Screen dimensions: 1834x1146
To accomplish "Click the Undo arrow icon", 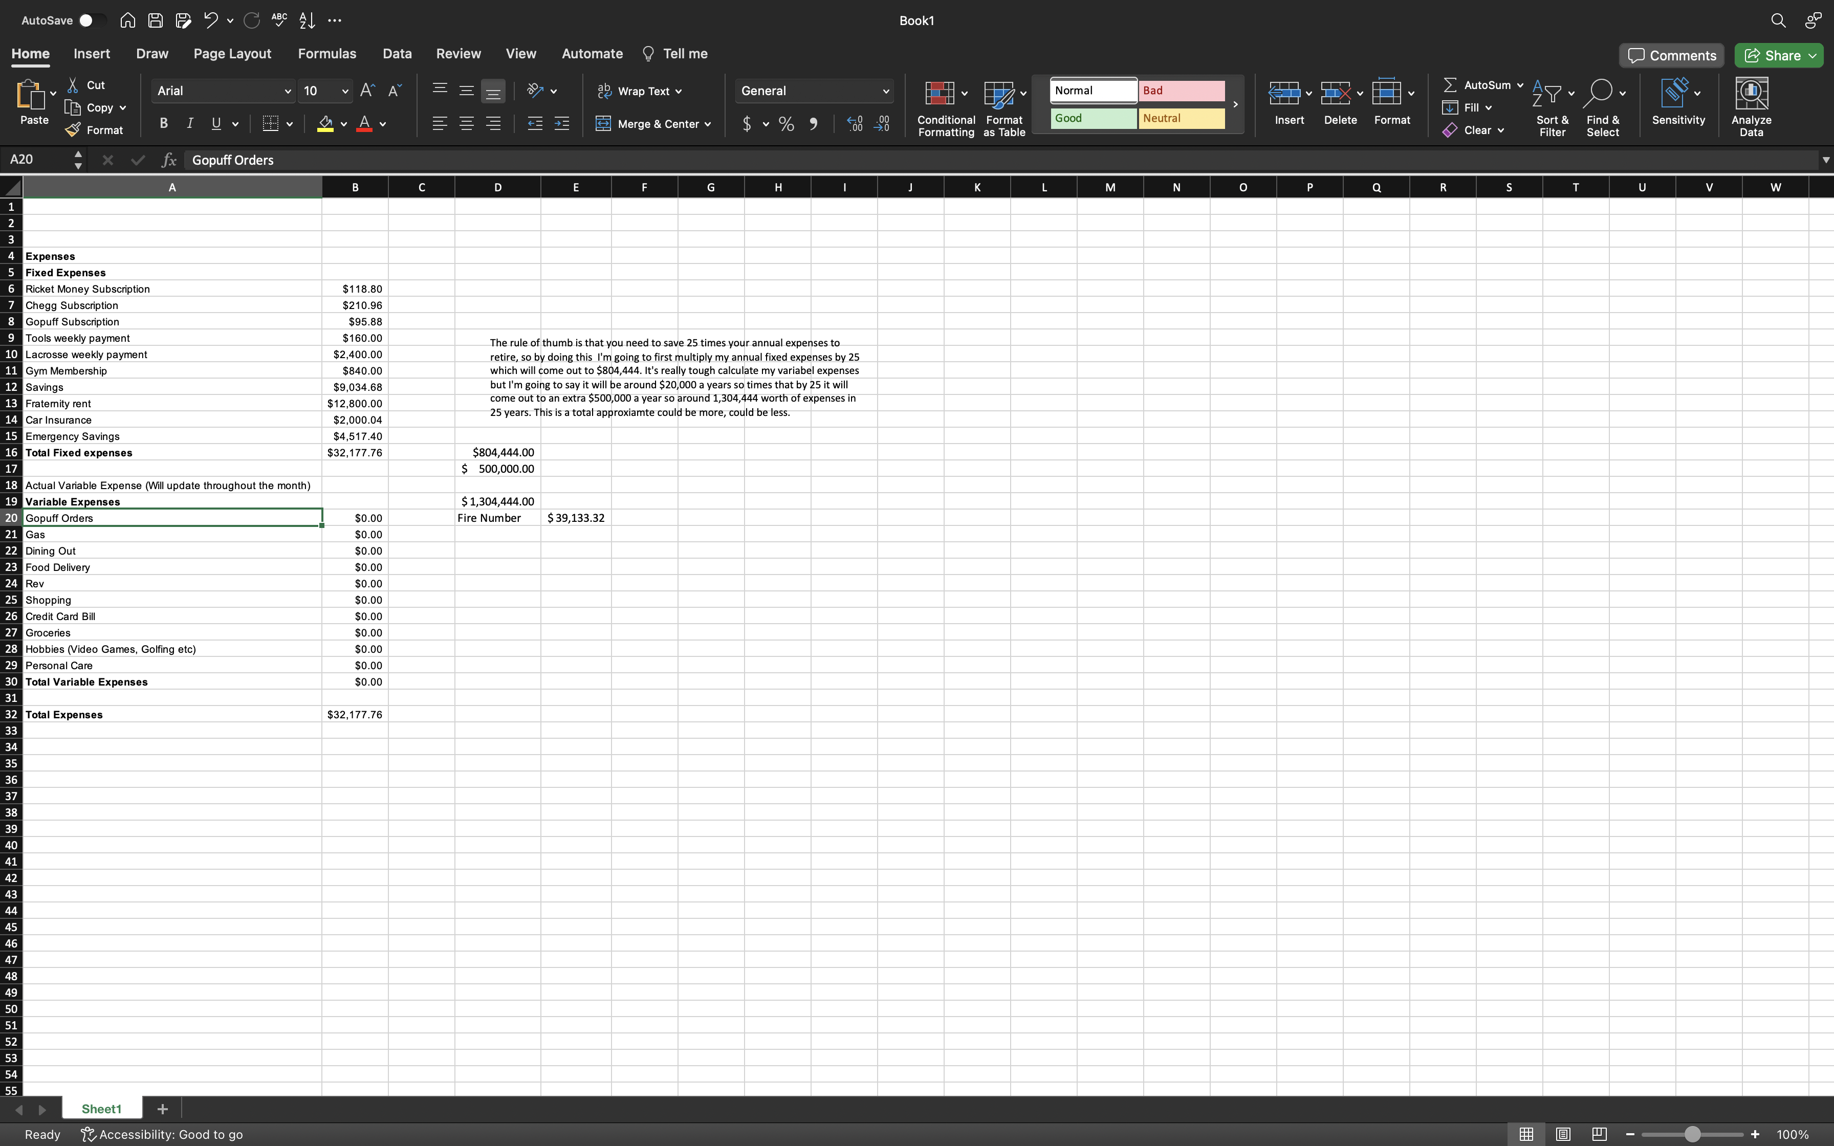I will click(x=211, y=20).
